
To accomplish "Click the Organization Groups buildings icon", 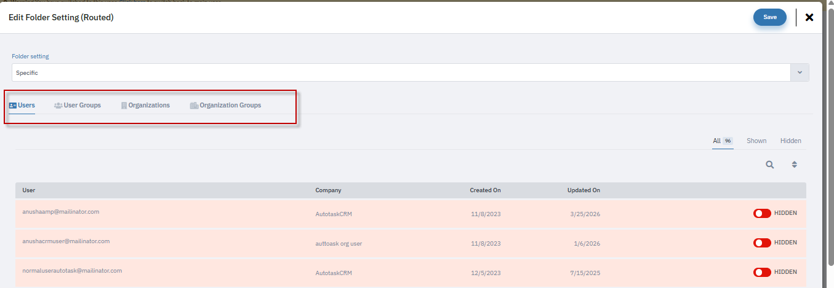I will coord(194,106).
